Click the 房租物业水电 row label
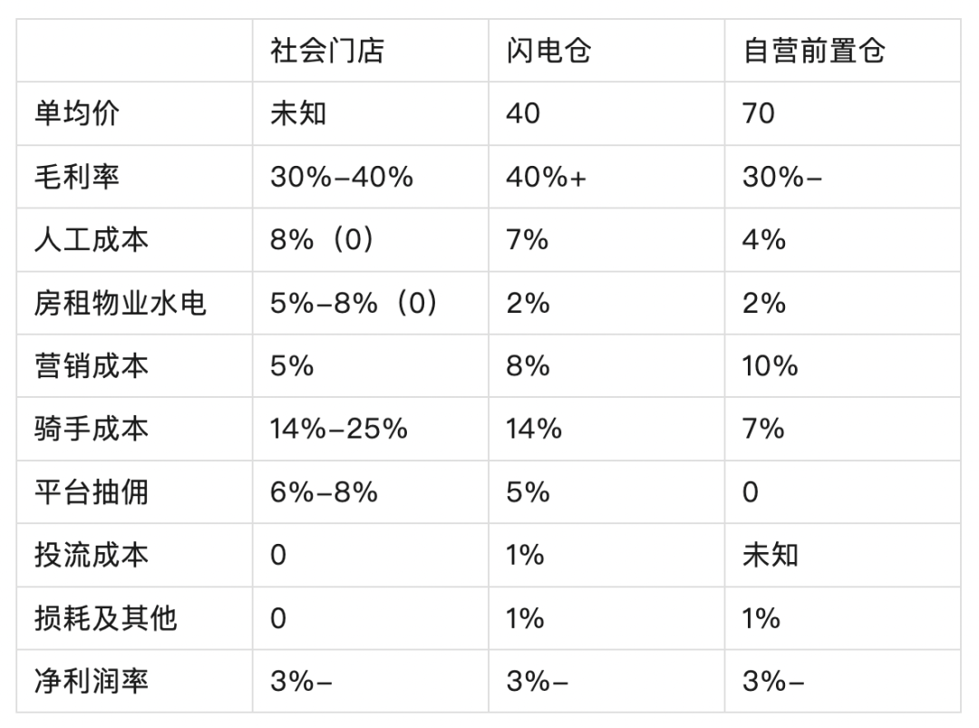This screenshot has width=979, height=728. coord(120,303)
